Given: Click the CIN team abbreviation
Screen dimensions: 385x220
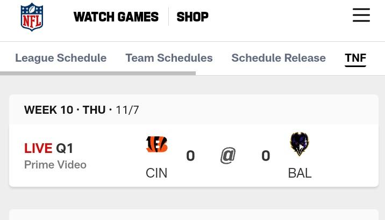Looking at the screenshot, I should point(156,173).
